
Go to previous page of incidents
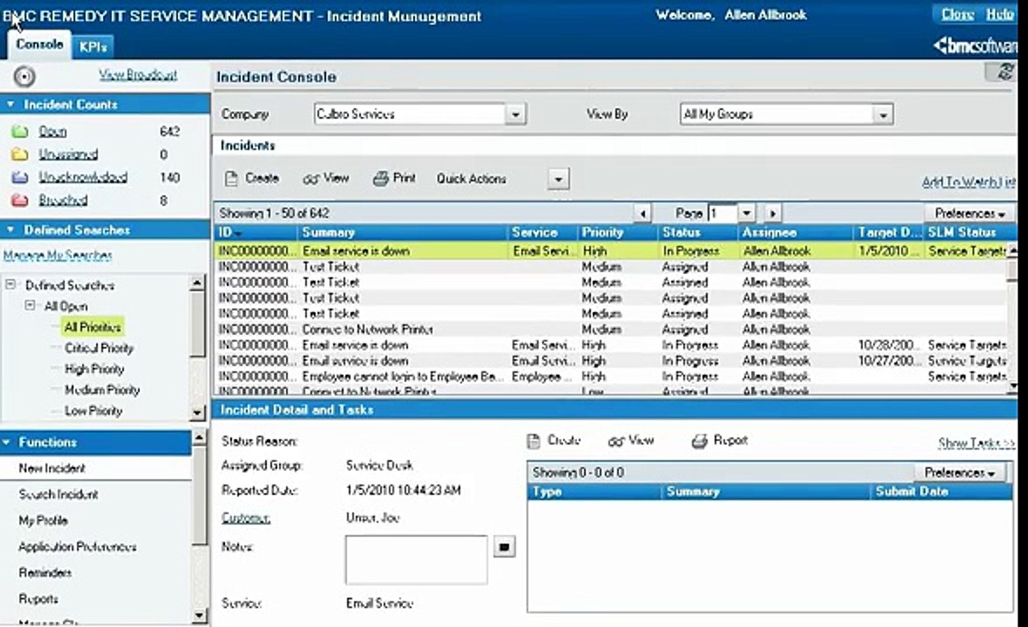click(642, 213)
